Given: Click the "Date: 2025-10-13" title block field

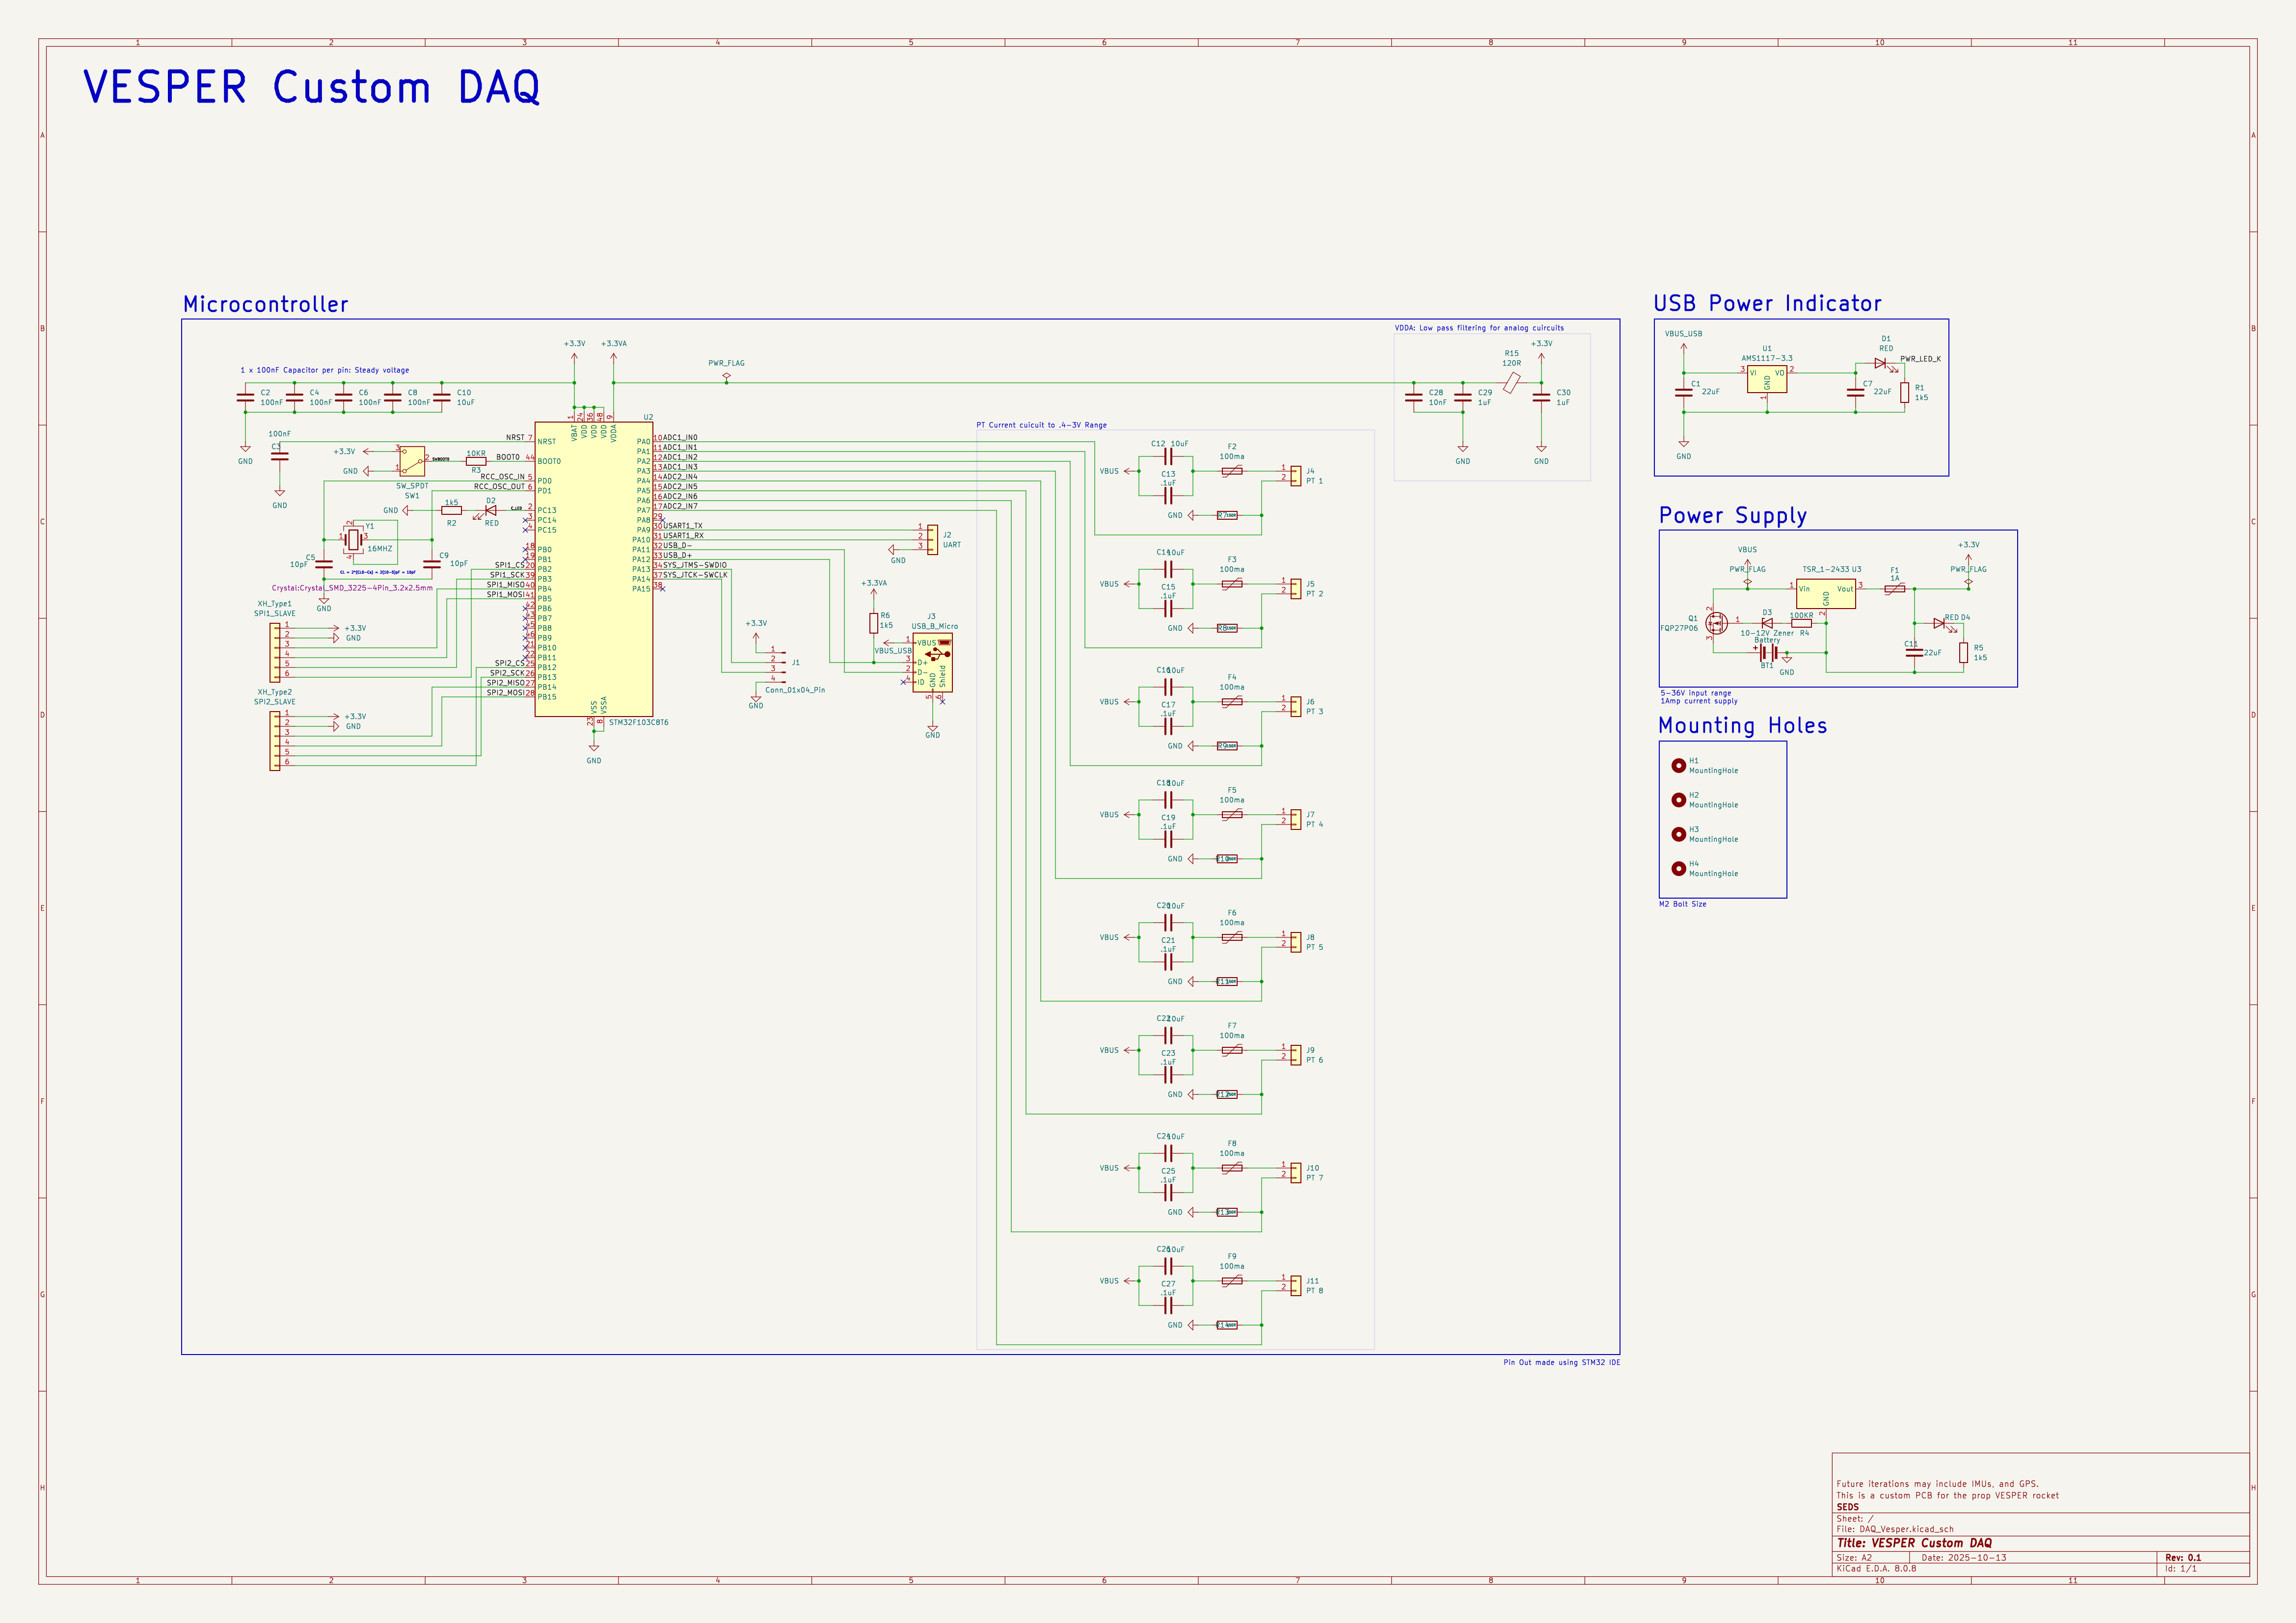Looking at the screenshot, I should (1963, 1558).
